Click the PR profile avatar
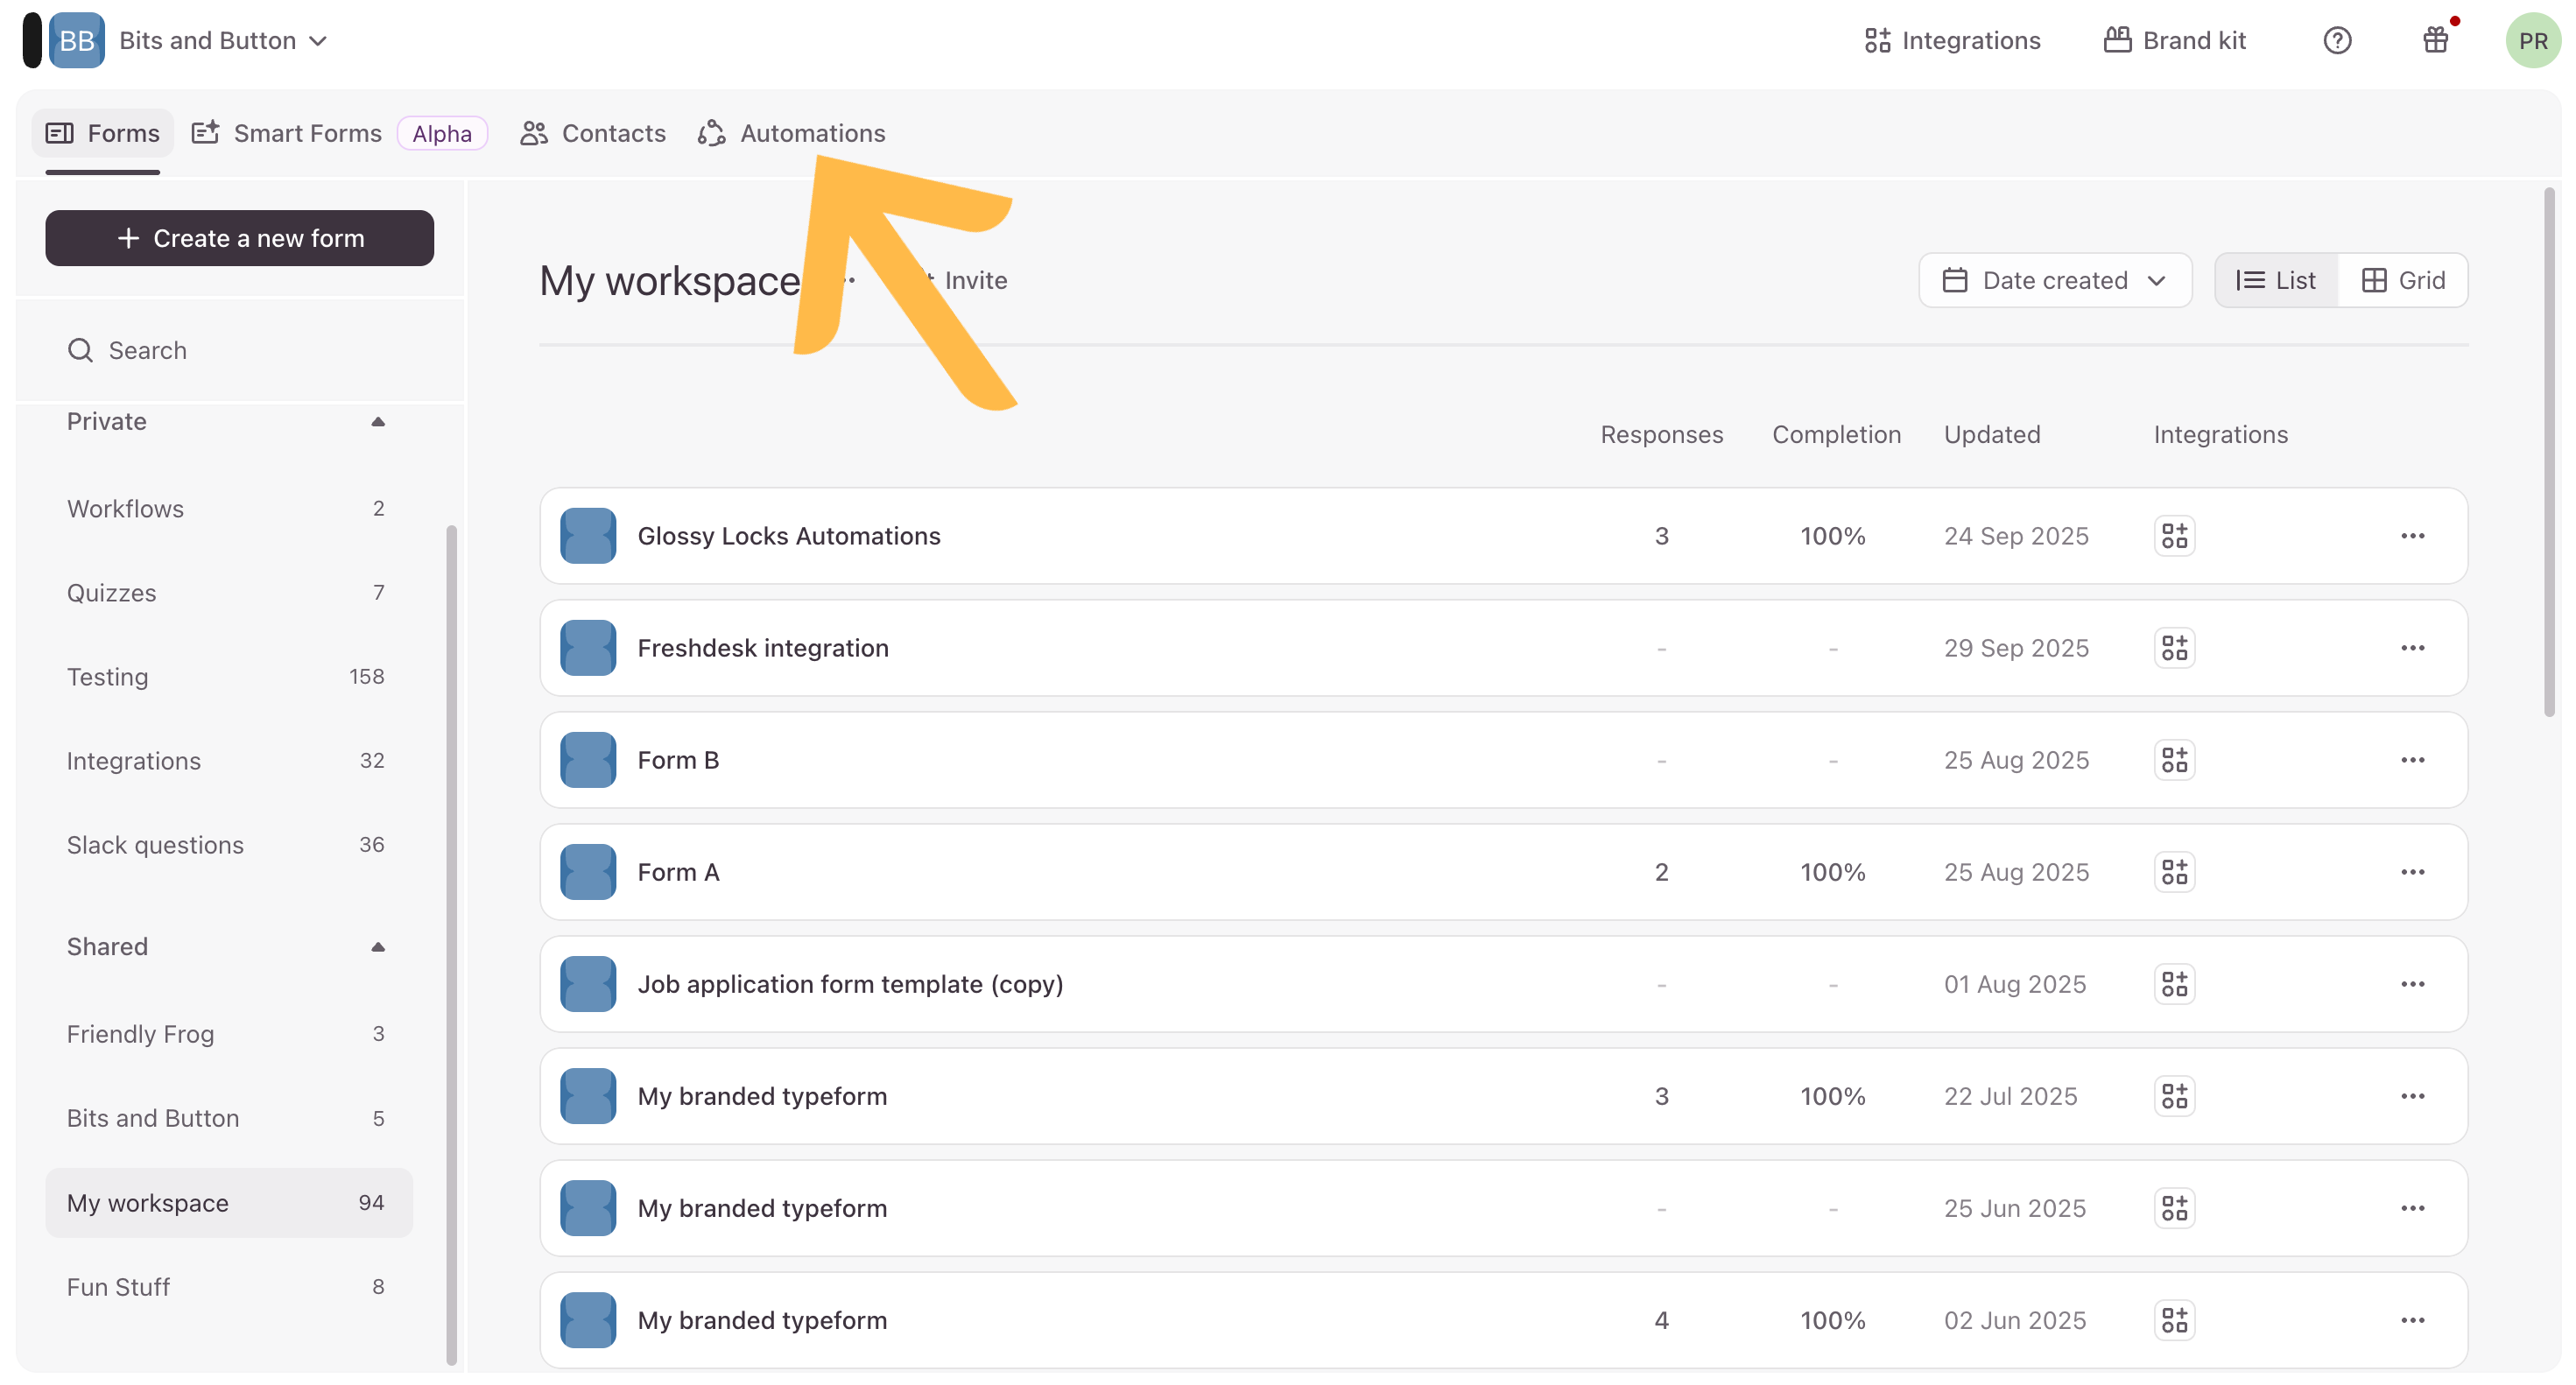Viewport: 2576px width, 1385px height. click(2531, 41)
